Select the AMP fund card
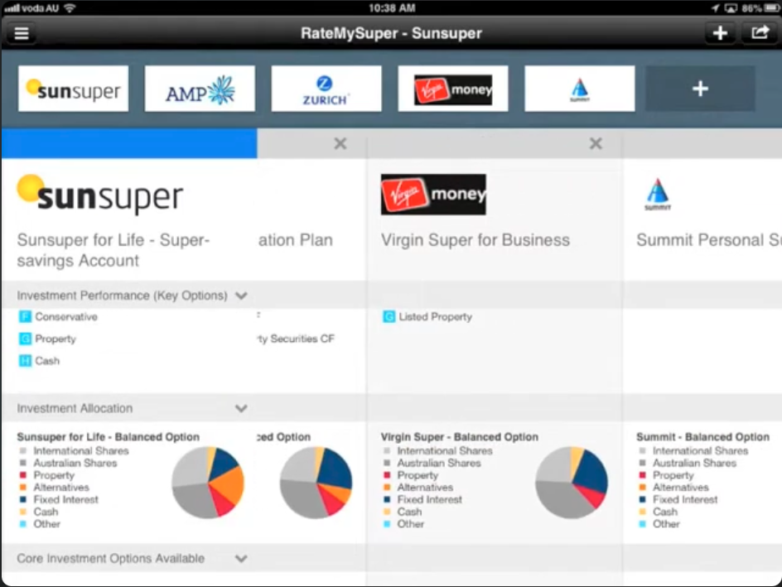Image resolution: width=782 pixels, height=587 pixels. [200, 89]
